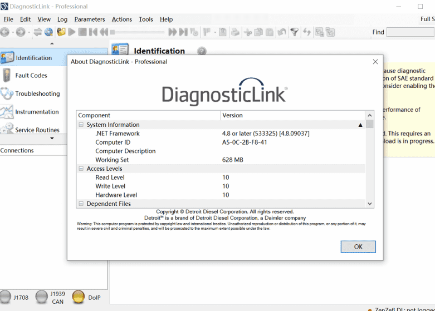The width and height of the screenshot is (435, 311).
Task: Click the System Information row black triangle
Action: tap(360, 125)
